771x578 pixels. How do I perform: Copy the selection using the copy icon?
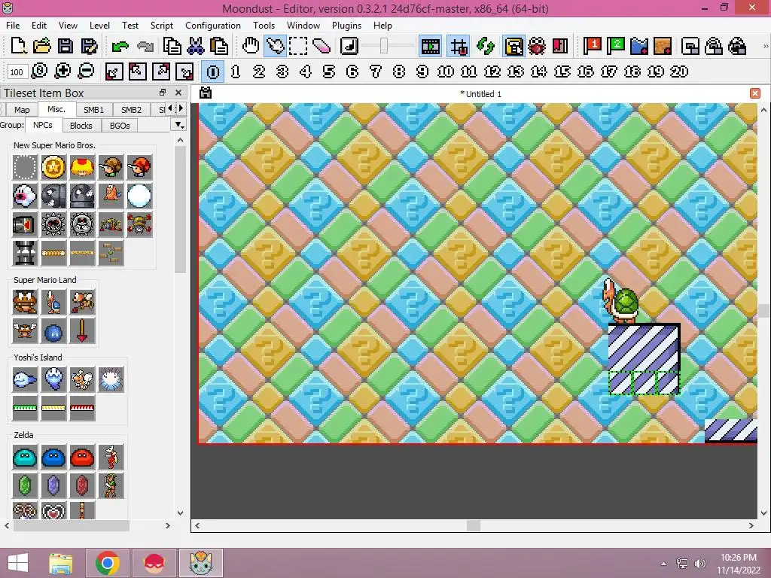click(172, 46)
